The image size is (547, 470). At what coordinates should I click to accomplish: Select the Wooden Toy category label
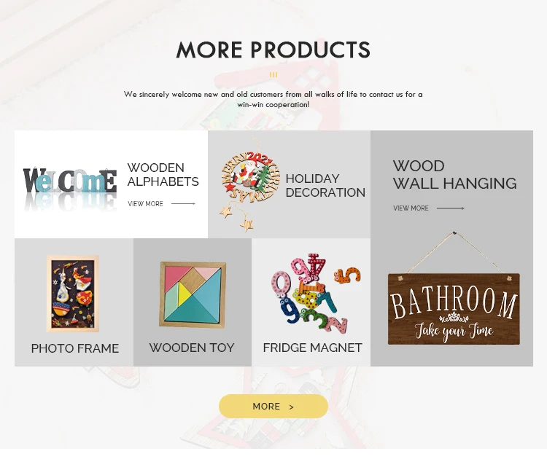pos(192,348)
